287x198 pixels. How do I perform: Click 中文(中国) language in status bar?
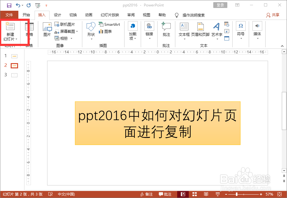coord(66,194)
